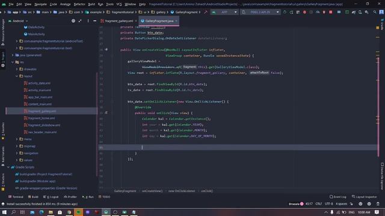Expand java (generated) folder
Viewport: 385px width, 216px height.
pyautogui.click(x=13, y=55)
